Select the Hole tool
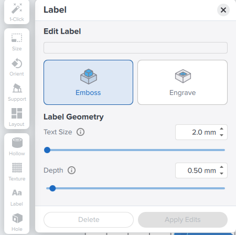236x235 pixels. (x=17, y=222)
